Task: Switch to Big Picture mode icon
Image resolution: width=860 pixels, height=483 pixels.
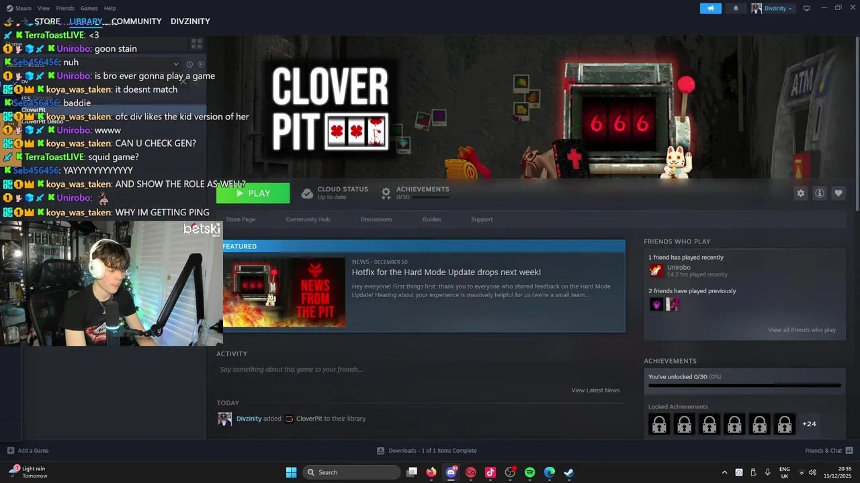Action: point(806,8)
